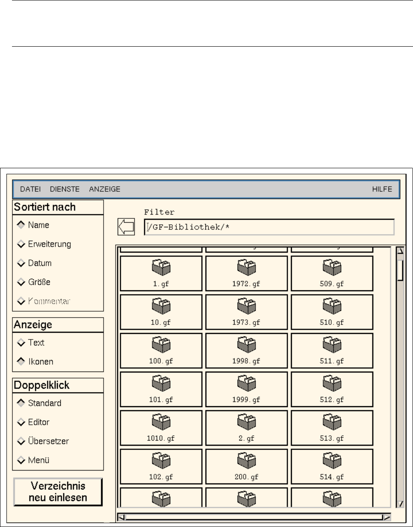Image resolution: width=413 pixels, height=527 pixels.
Task: Sort by Erweiterung radio option
Action: point(21,244)
